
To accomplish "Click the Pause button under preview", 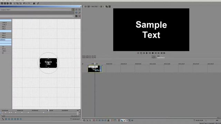I will click(x=150, y=53).
